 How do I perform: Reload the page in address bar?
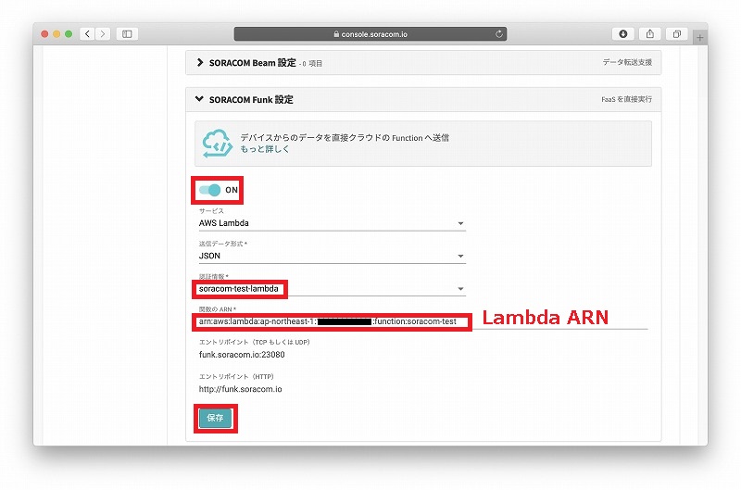(x=498, y=34)
